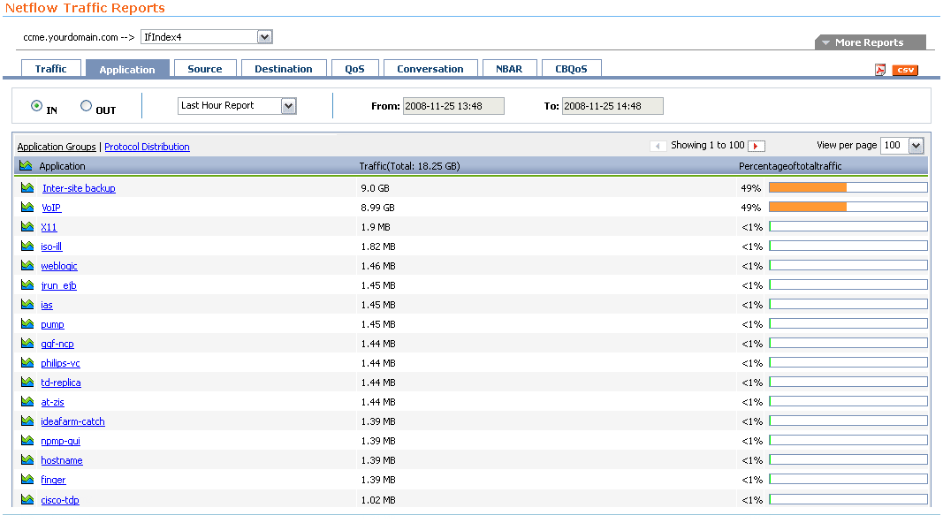This screenshot has width=943, height=523.
Task: Follow the X11 application link
Action: coord(49,227)
